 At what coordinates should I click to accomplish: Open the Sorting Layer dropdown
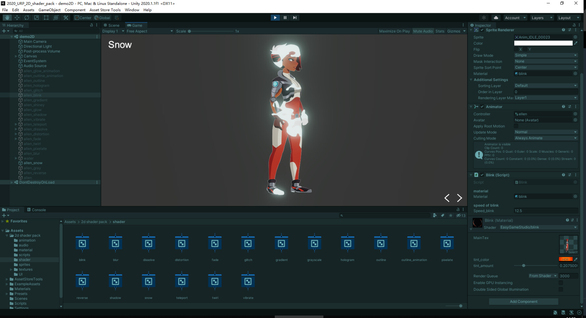546,86
